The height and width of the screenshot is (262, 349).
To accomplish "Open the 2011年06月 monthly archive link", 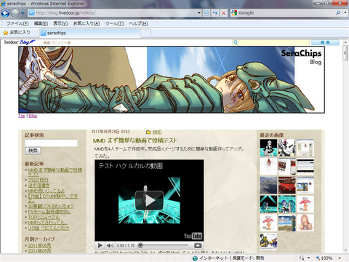I will tap(39, 245).
